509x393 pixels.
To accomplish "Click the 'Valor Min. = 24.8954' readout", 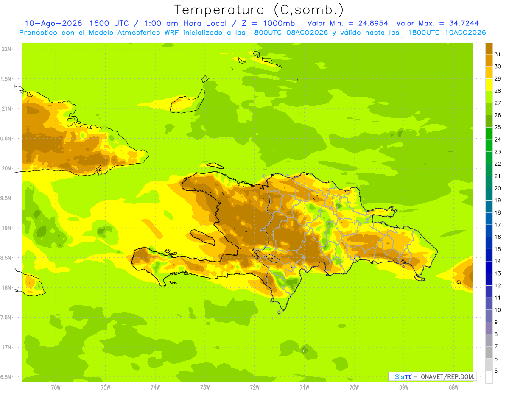I will (x=347, y=23).
